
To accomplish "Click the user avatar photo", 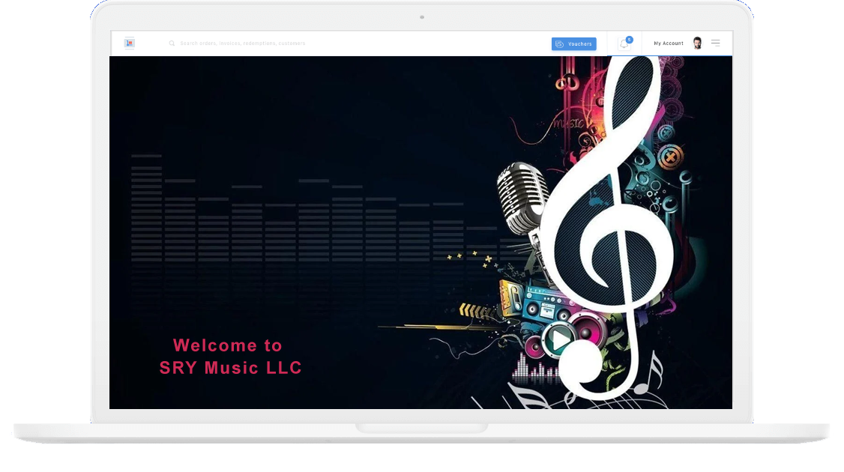I will coord(697,43).
